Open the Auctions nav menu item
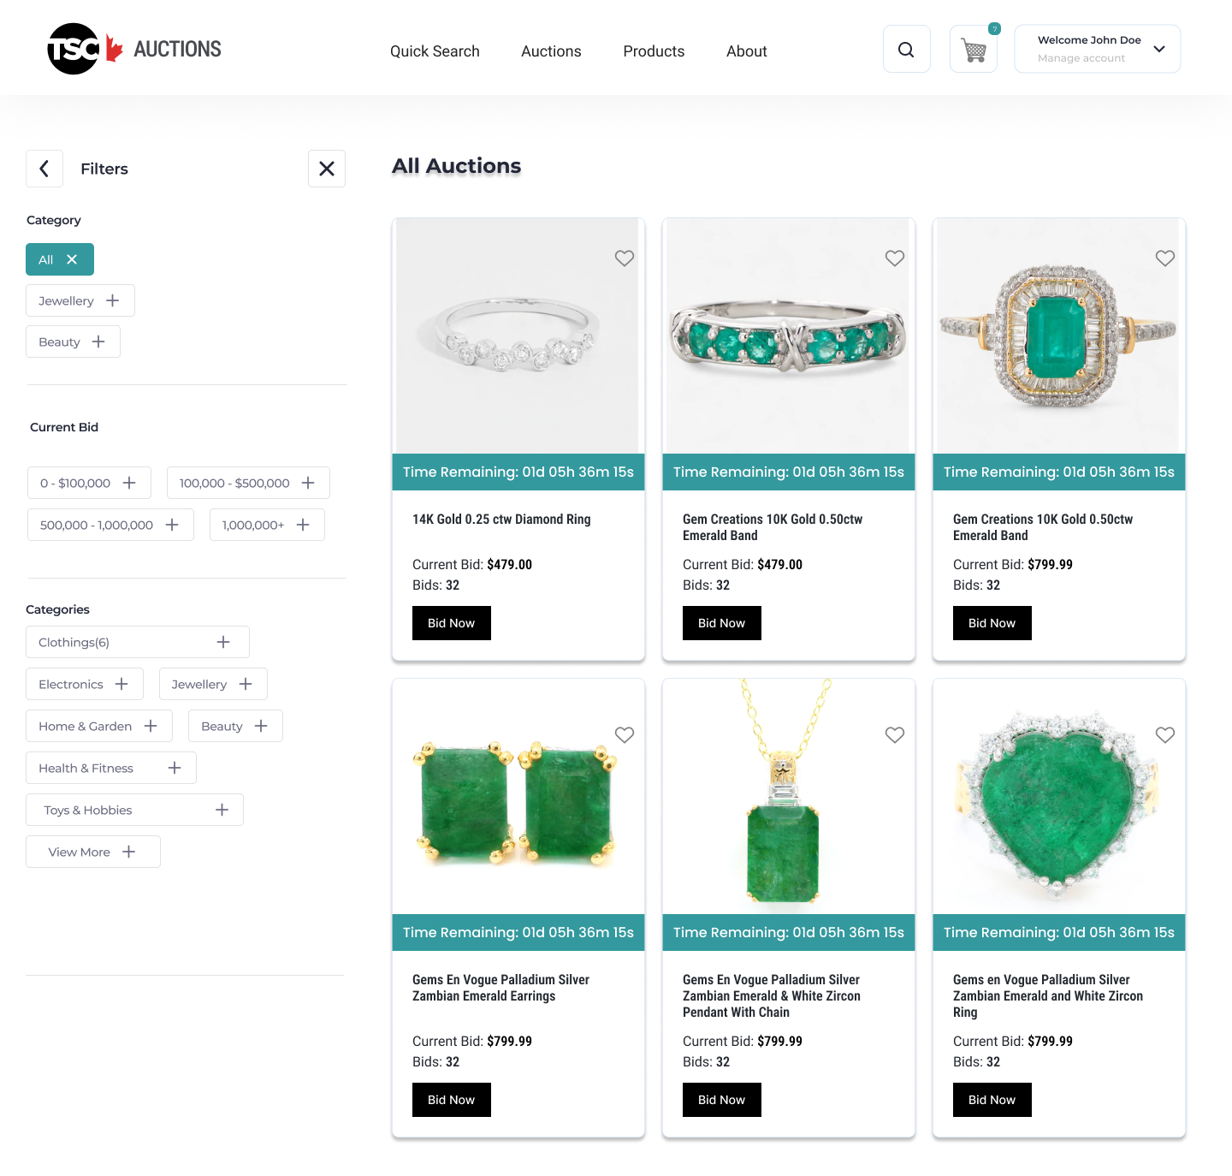The width and height of the screenshot is (1232, 1176). [x=551, y=51]
